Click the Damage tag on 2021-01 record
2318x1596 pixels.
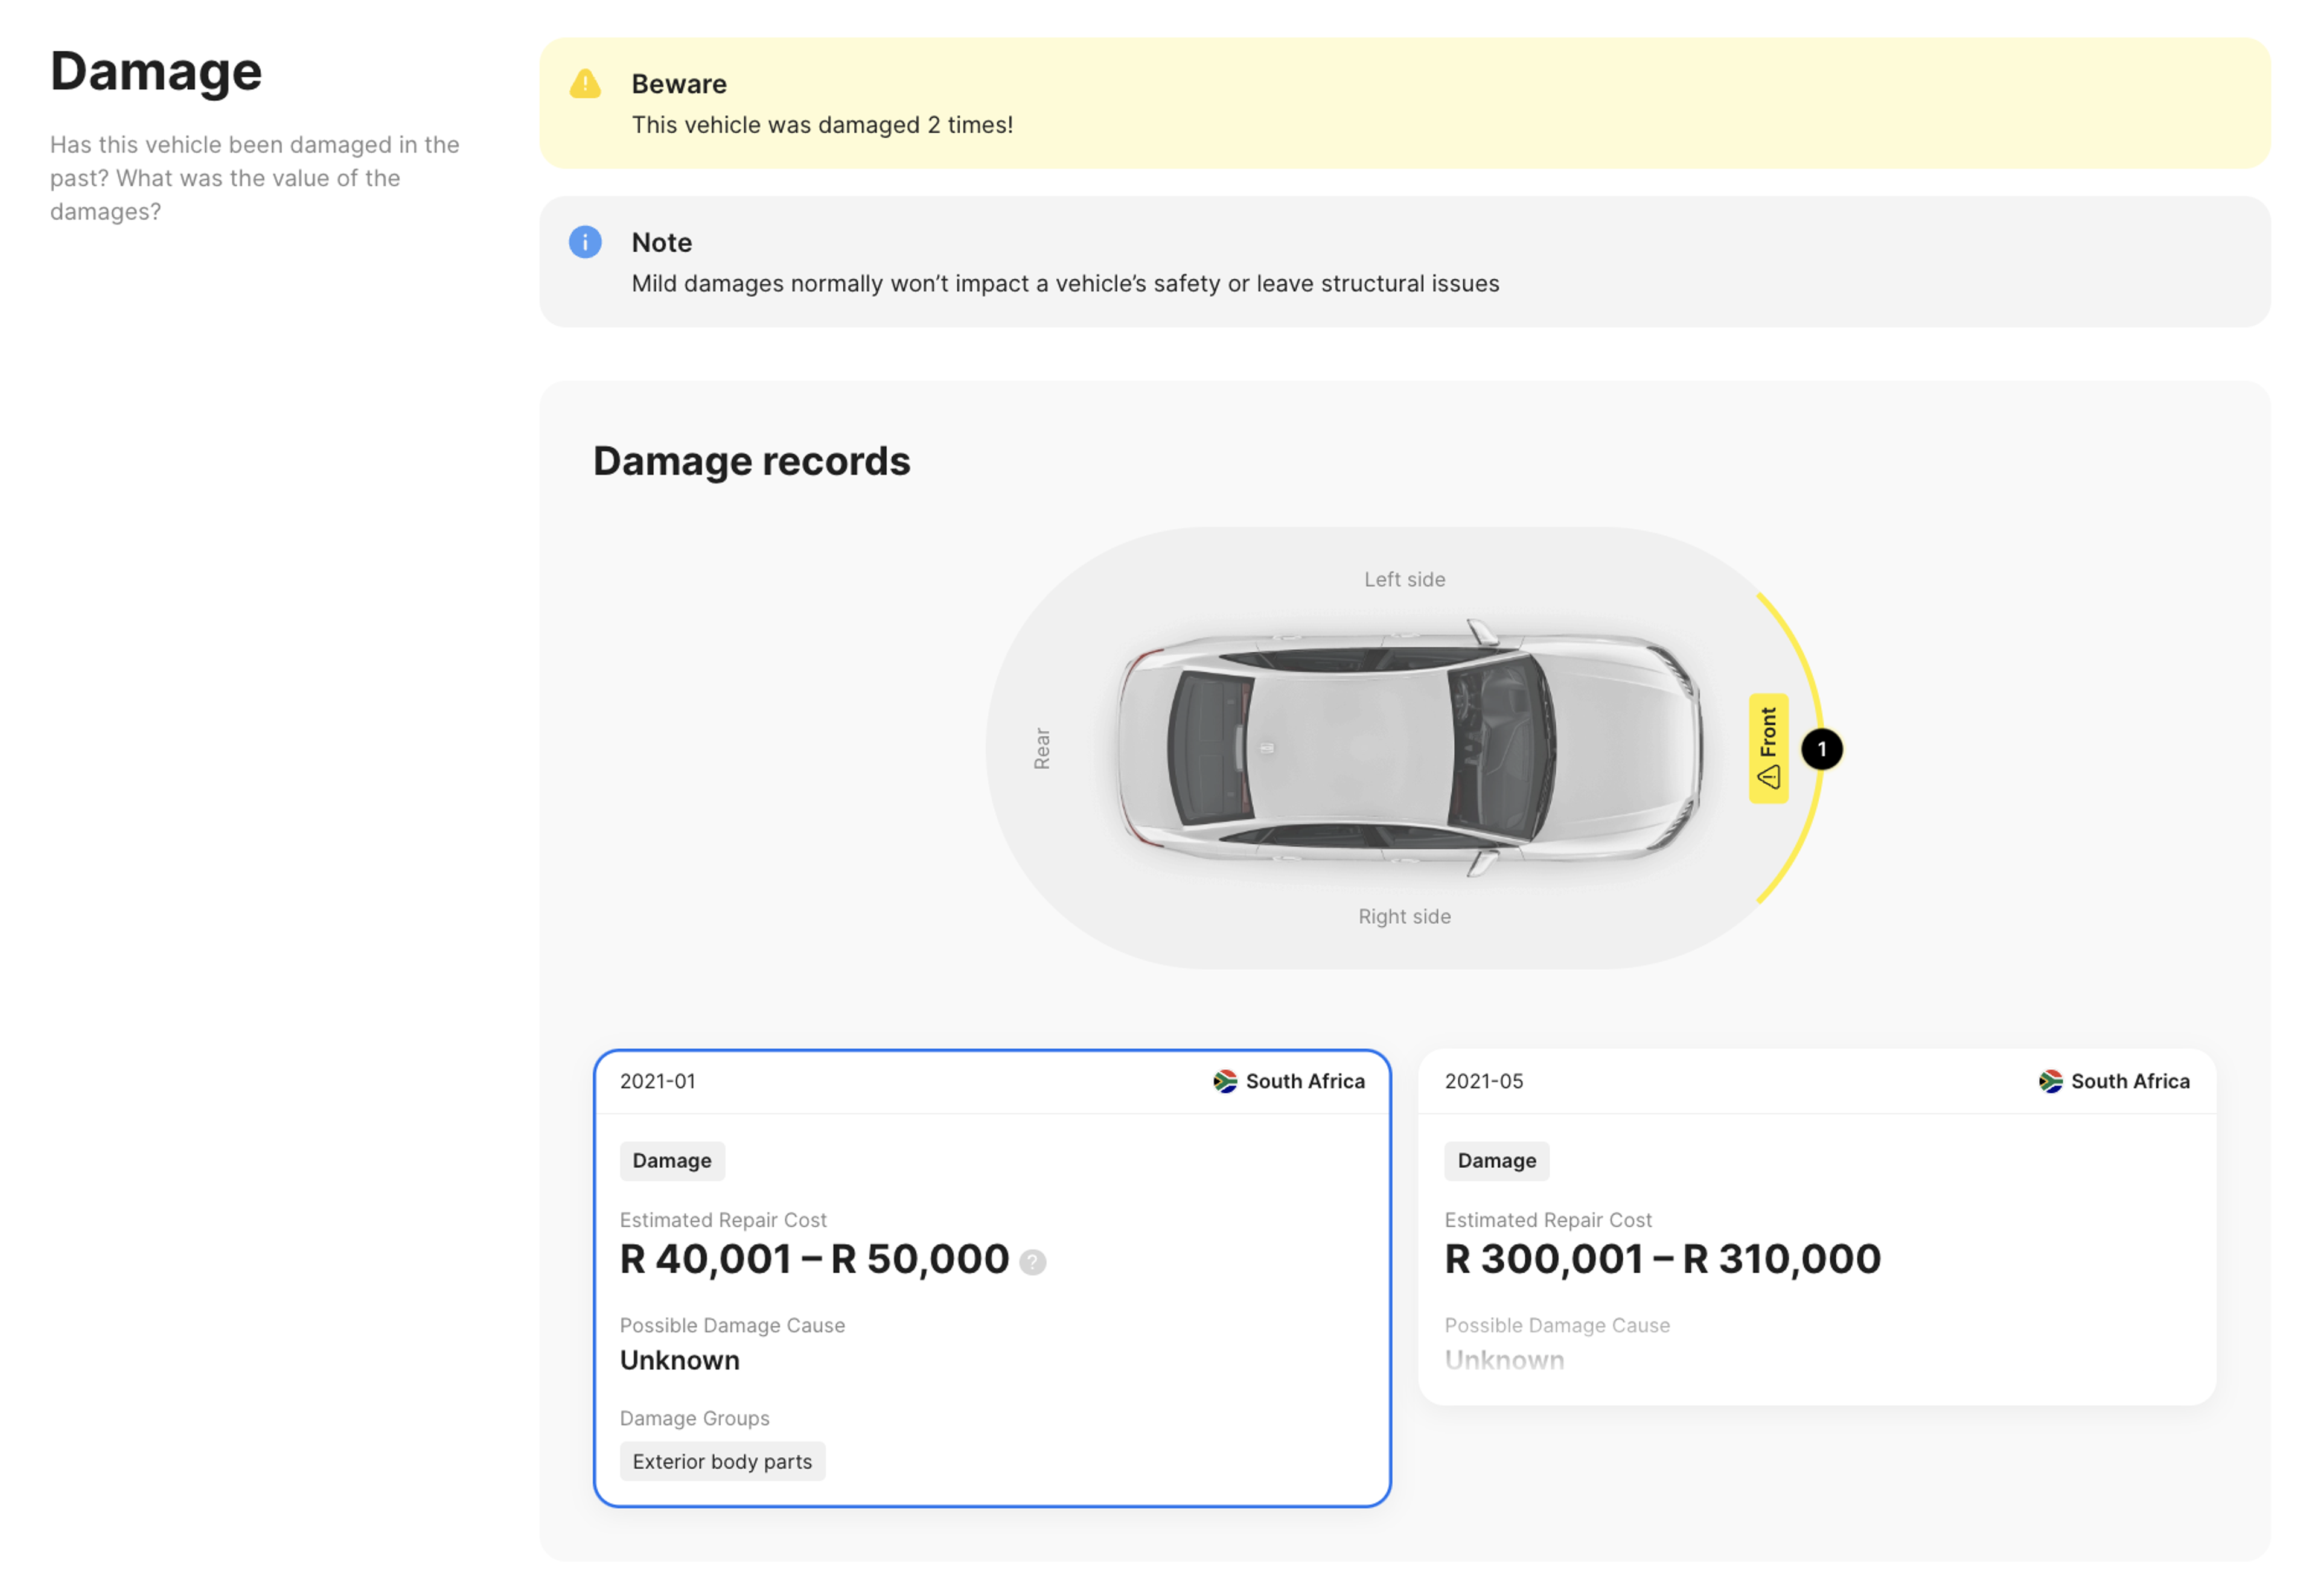pos(671,1160)
